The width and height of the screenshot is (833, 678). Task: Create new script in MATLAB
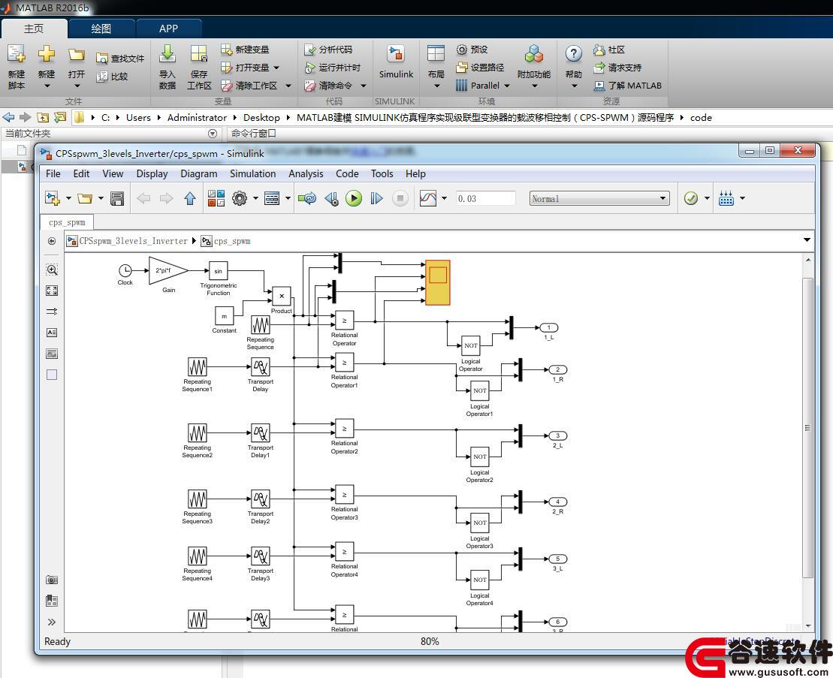tap(17, 67)
